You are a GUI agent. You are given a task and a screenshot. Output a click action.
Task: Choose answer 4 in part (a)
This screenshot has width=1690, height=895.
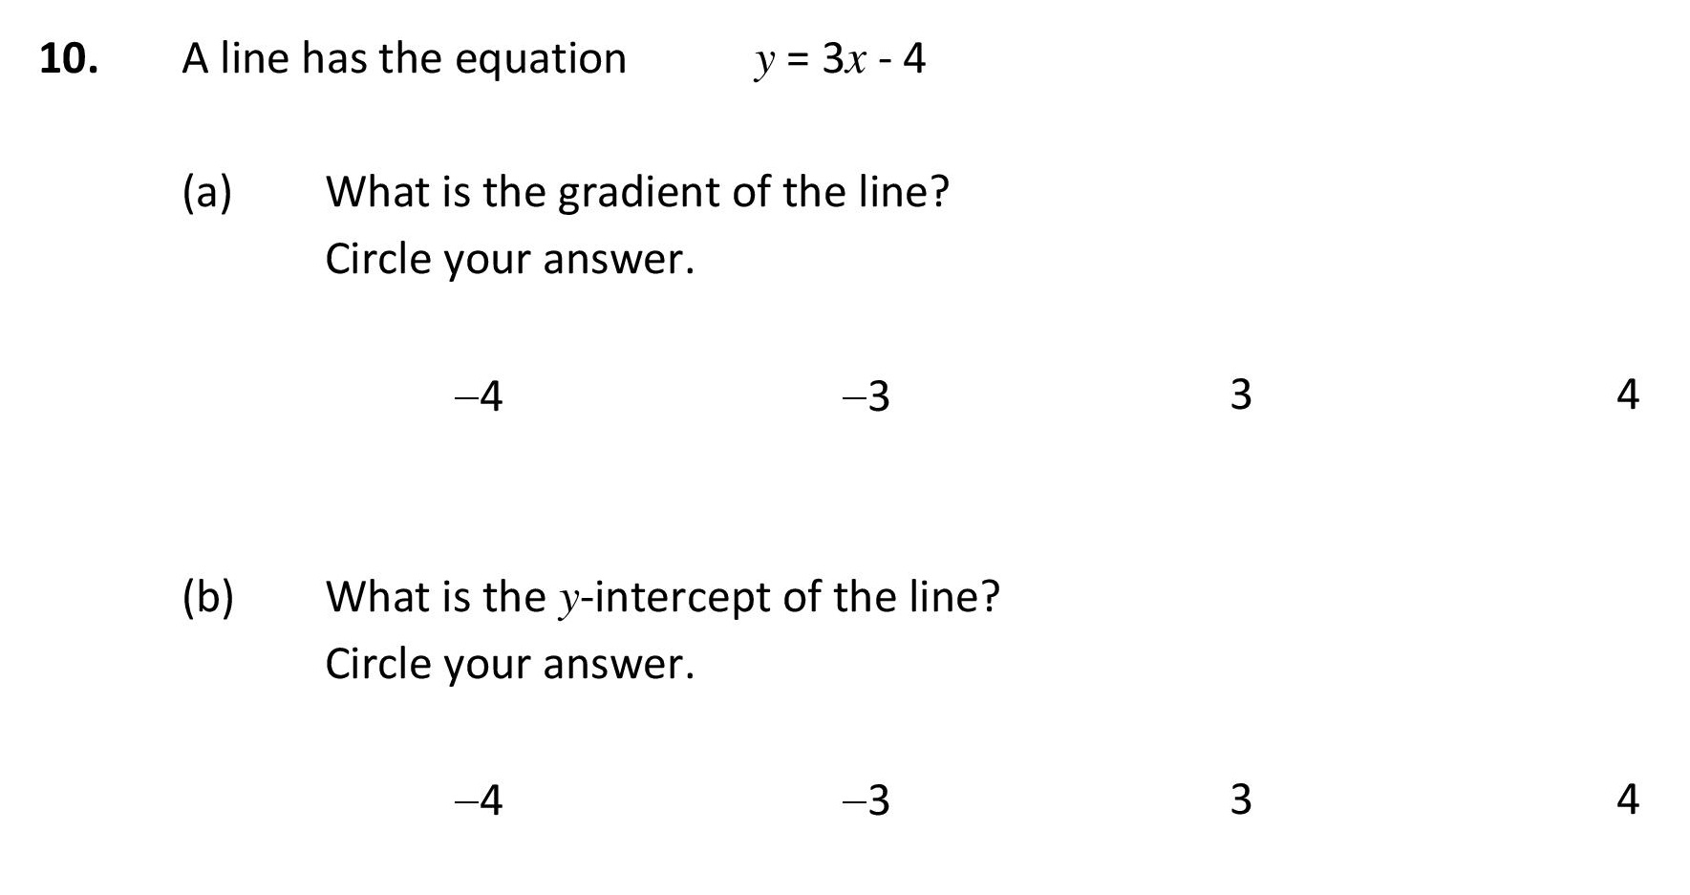[1627, 394]
